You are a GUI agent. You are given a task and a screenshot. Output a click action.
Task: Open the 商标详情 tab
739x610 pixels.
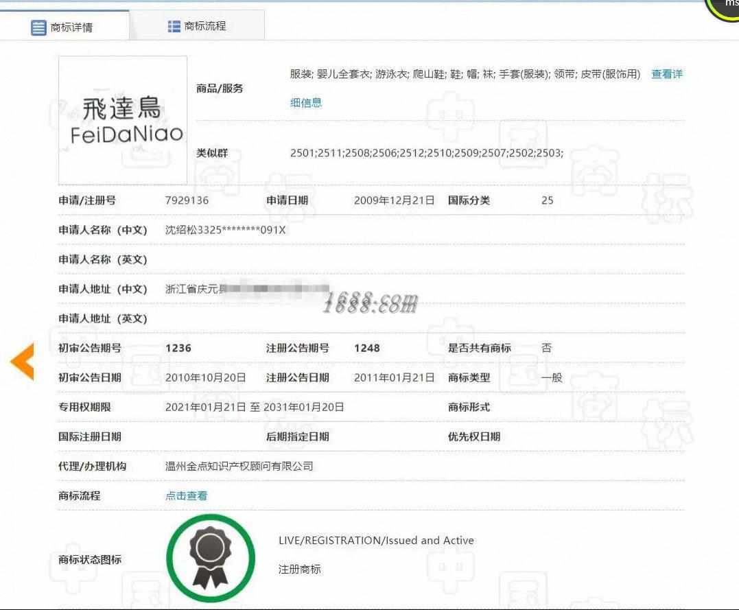click(64, 26)
